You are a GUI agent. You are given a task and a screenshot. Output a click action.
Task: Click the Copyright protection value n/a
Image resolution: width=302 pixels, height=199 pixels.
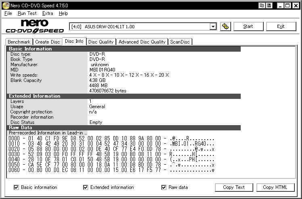coord(93,112)
